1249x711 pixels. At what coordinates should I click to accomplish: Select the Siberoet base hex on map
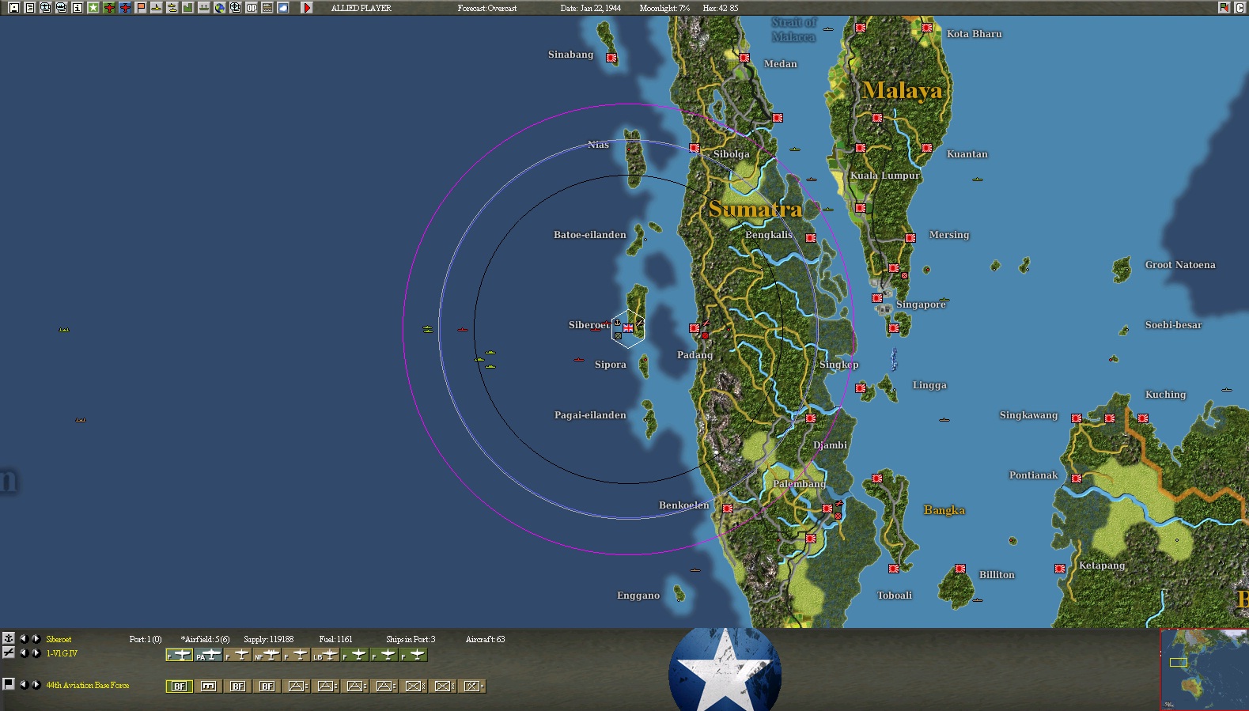(628, 328)
